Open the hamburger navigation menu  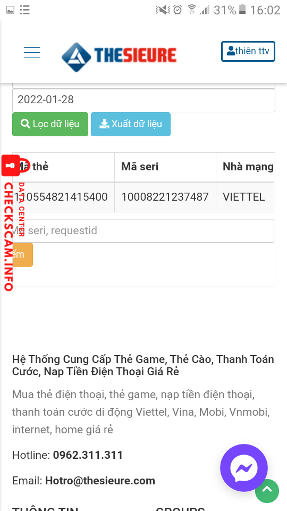coord(32,53)
